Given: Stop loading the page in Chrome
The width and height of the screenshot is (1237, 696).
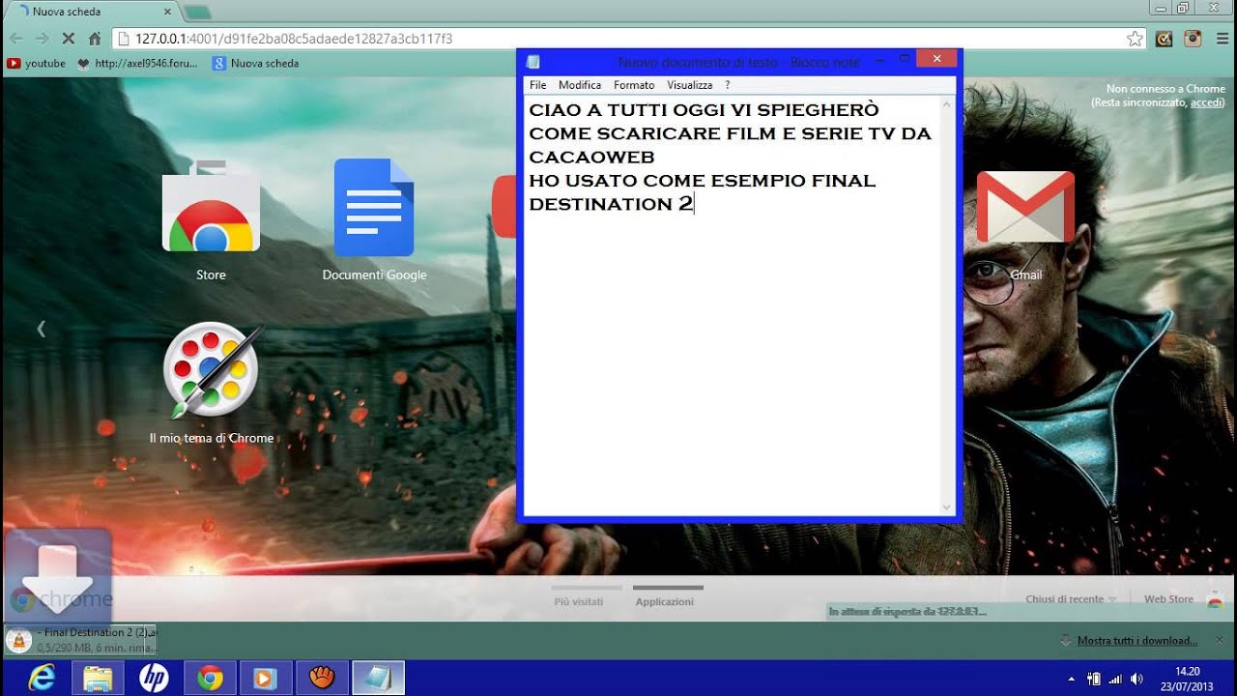Looking at the screenshot, I should point(68,39).
